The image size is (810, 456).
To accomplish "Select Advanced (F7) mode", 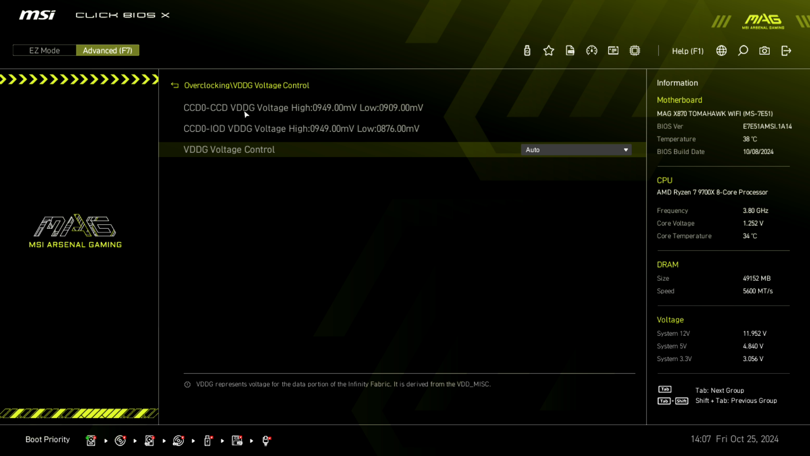I will (x=108, y=50).
